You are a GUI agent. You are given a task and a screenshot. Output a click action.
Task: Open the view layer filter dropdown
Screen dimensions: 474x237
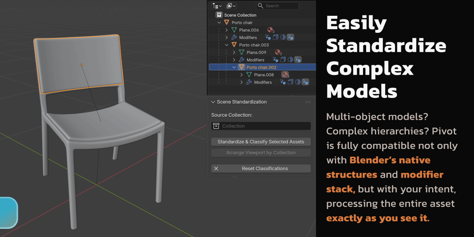[231, 6]
